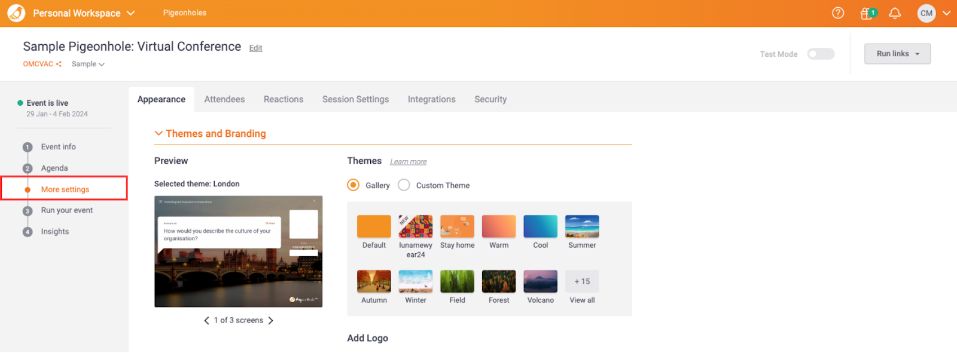Click the Pigeonhole logo icon

16,13
